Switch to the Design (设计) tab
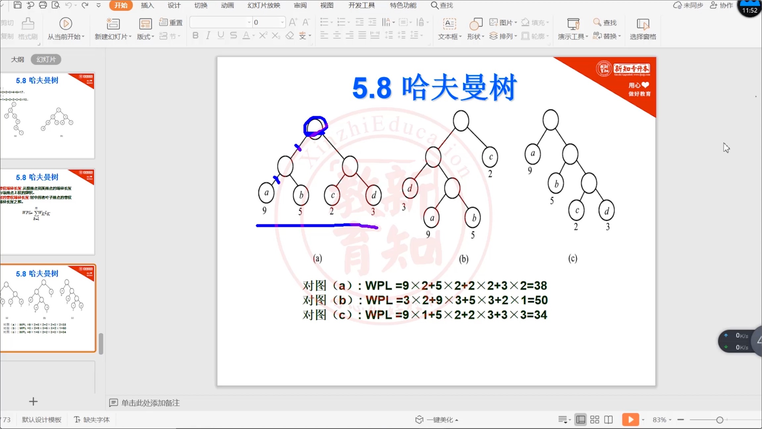This screenshot has width=762, height=429. [174, 5]
